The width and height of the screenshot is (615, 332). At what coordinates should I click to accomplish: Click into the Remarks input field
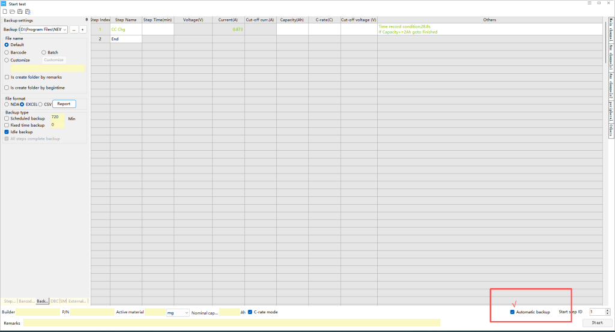[231, 323]
